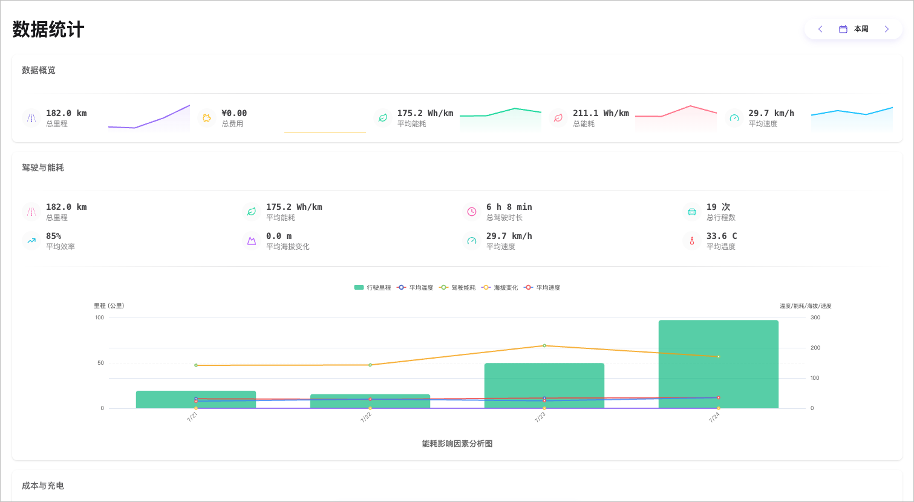This screenshot has height=502, width=914.
Task: Click the 平均速度 blue sparkline chart
Action: click(852, 119)
